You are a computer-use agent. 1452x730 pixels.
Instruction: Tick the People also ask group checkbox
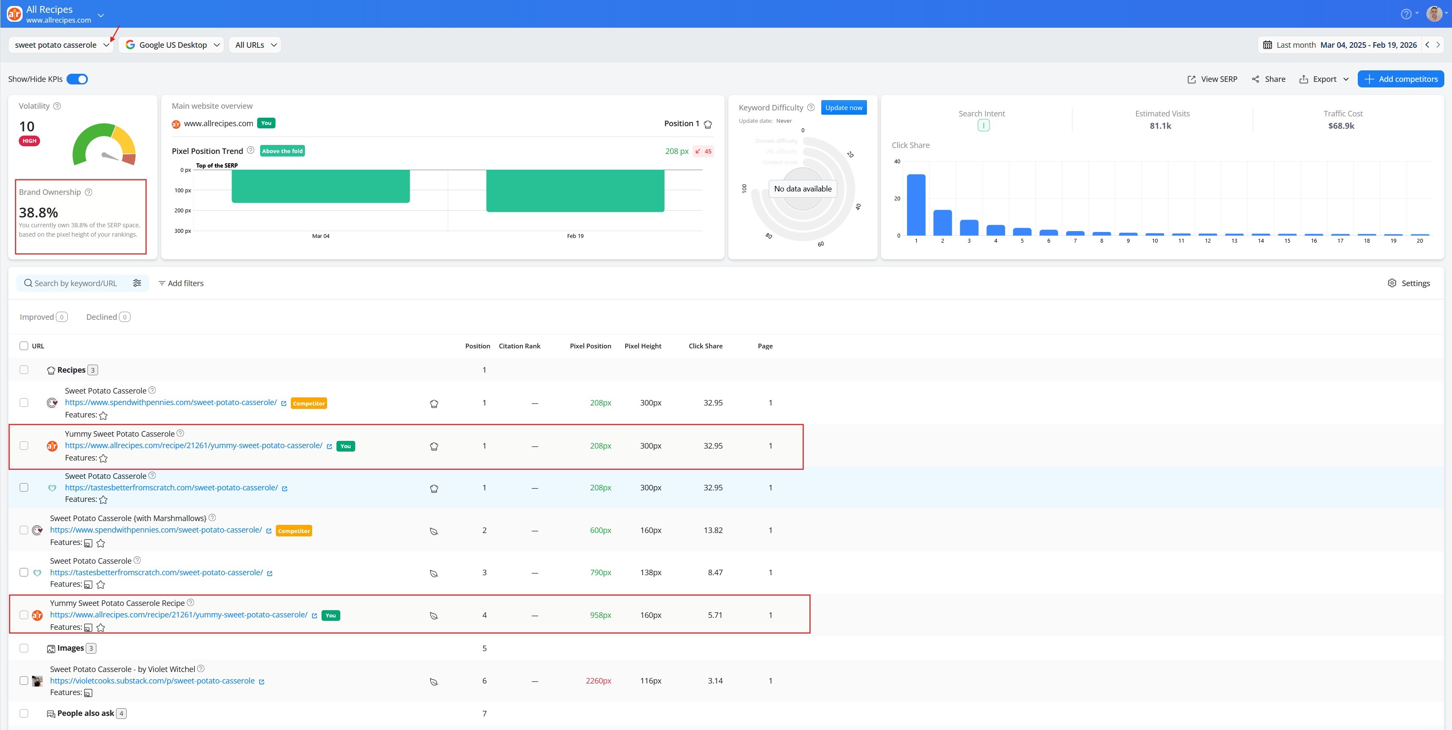[x=24, y=713]
